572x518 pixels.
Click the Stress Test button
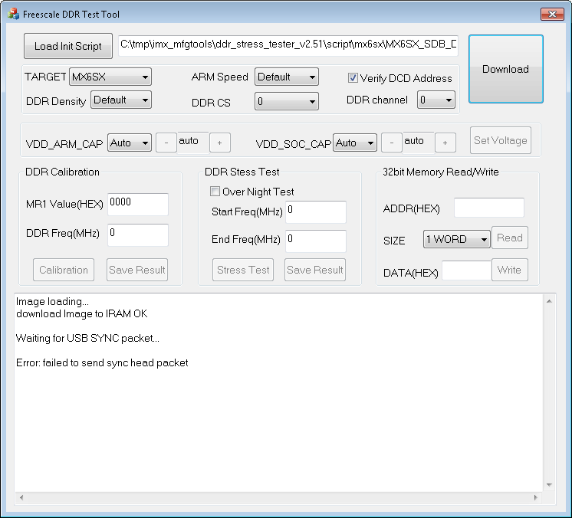(243, 270)
